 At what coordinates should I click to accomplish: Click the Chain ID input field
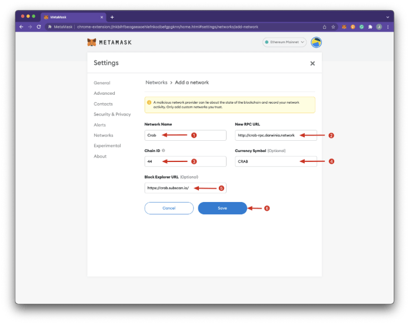[x=185, y=161]
